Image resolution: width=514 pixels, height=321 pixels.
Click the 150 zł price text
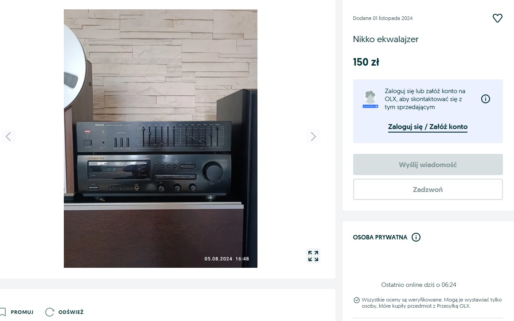[366, 62]
